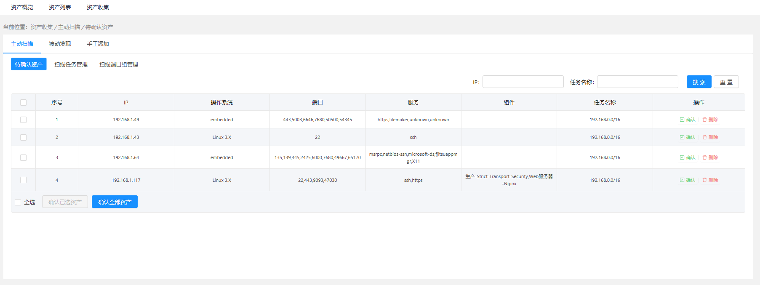Check the box for row 192.168.1.64

(23, 157)
